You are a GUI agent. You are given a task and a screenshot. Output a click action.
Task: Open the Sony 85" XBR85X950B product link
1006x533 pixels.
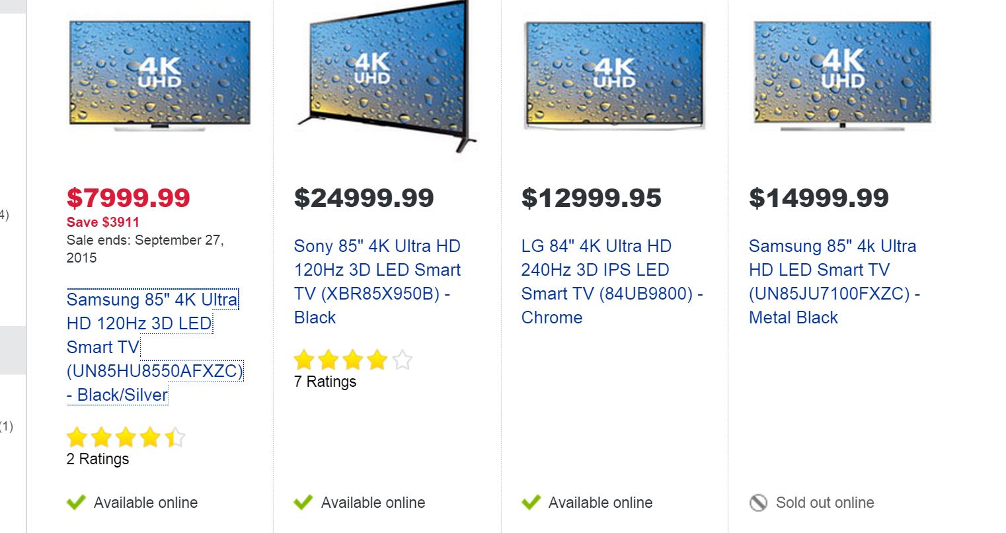377,282
